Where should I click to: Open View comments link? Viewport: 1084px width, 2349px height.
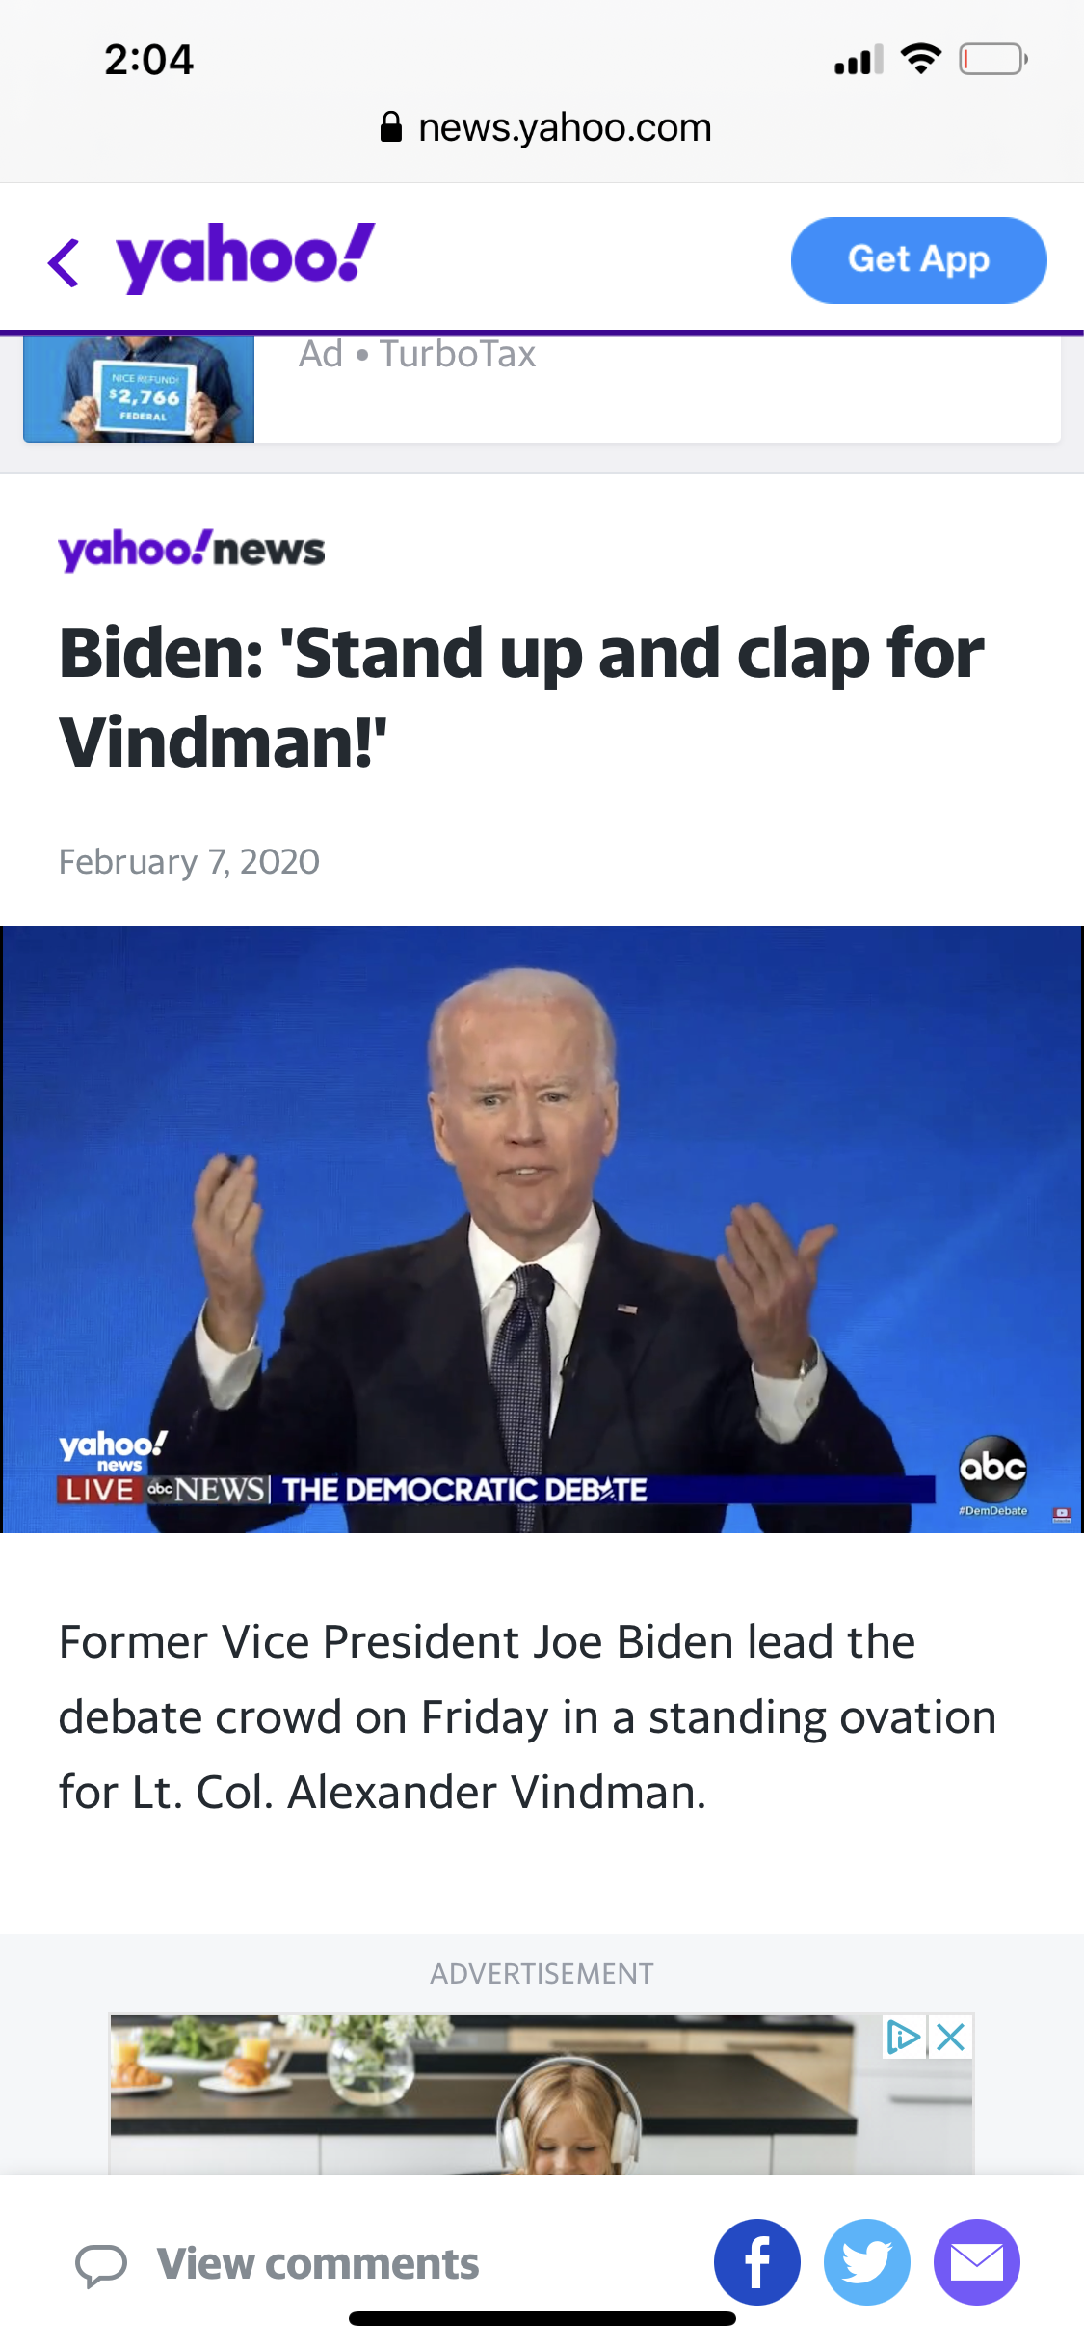tap(318, 2263)
